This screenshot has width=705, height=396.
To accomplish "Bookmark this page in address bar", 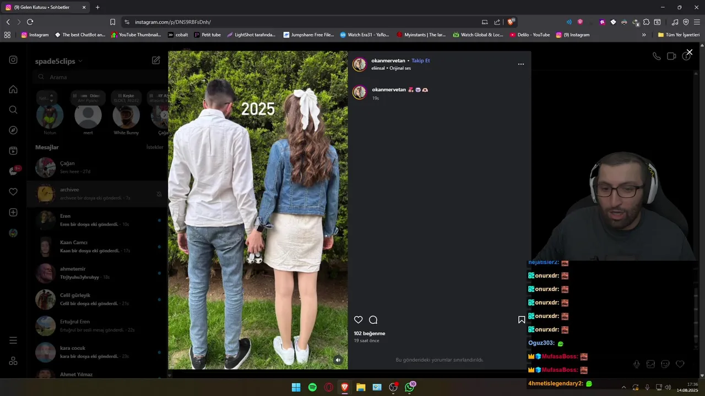I will 112,22.
